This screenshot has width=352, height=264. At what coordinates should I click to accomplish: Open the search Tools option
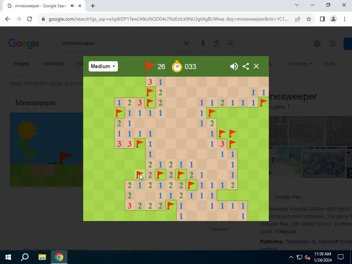point(329,64)
